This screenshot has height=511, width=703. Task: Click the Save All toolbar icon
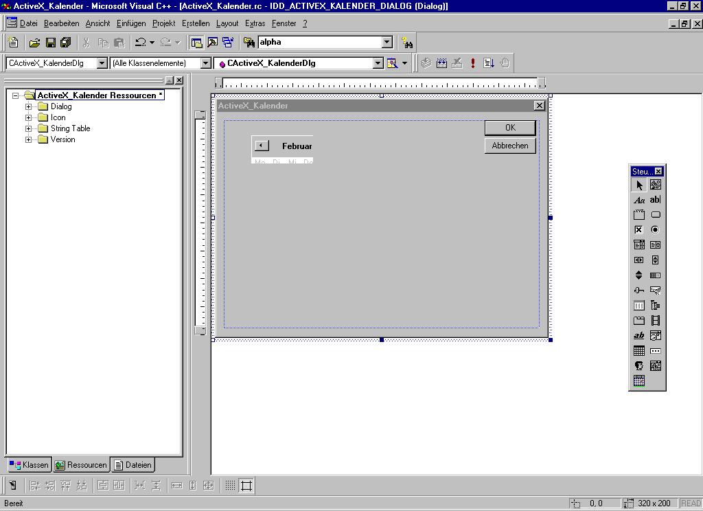pyautogui.click(x=66, y=43)
